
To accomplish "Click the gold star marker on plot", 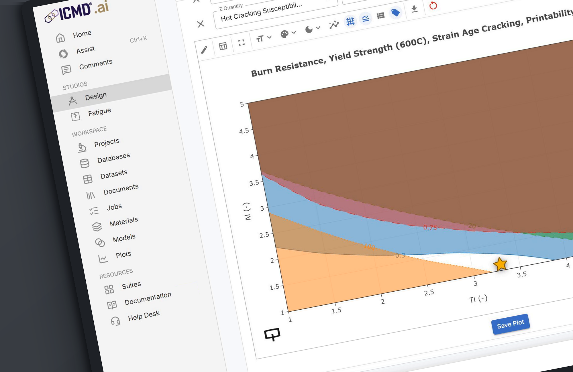I will pos(500,264).
